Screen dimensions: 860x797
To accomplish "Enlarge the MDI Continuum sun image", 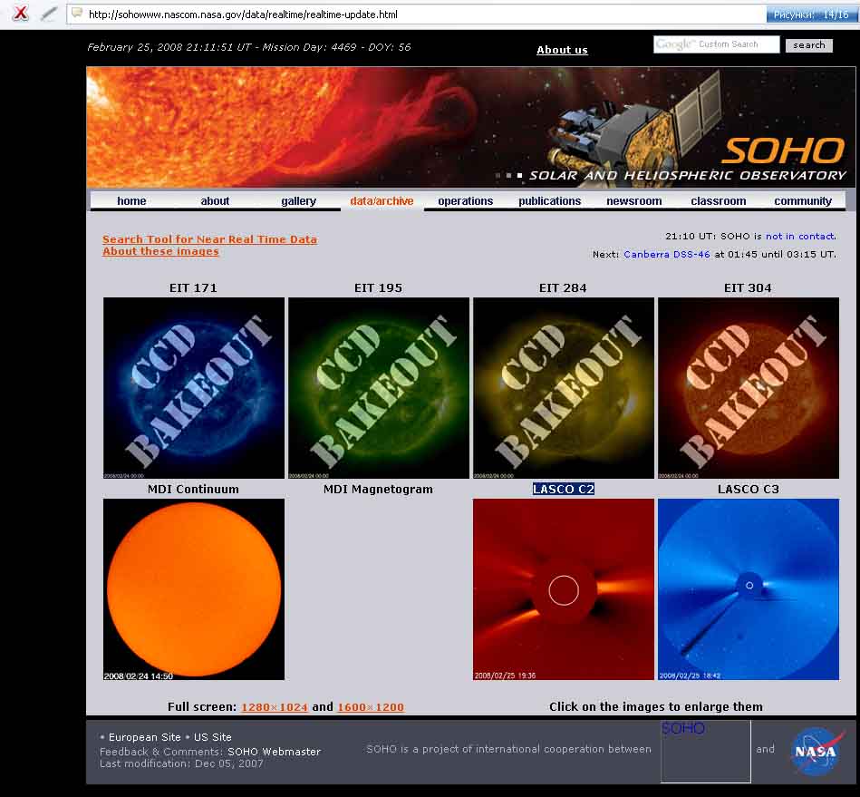I will coord(194,589).
